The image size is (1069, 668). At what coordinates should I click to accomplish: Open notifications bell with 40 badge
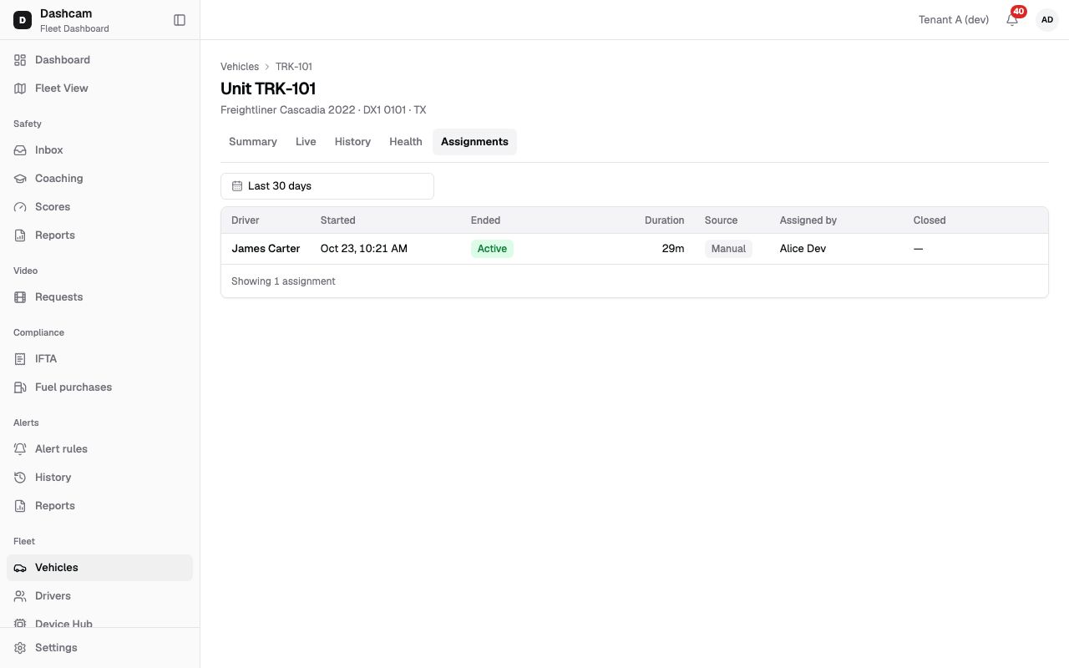pyautogui.click(x=1012, y=19)
